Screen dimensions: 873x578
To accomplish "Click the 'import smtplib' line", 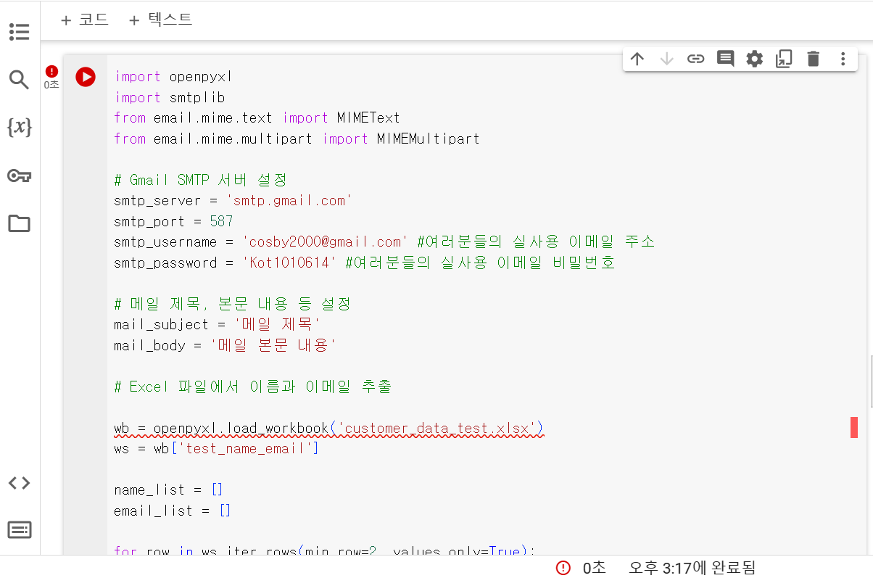I will tap(170, 97).
